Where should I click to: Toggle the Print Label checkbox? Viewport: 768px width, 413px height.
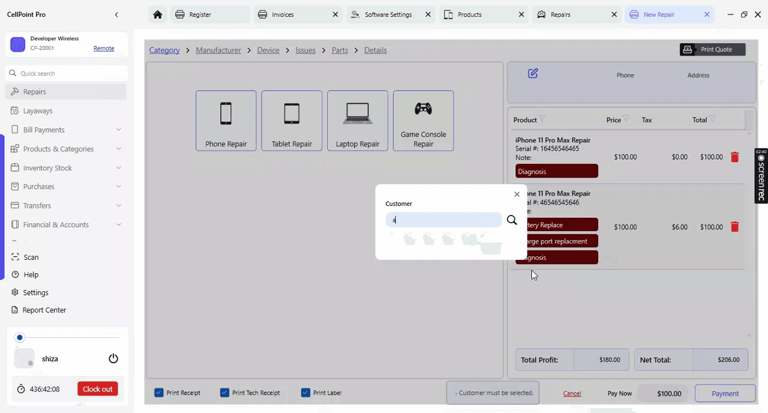coord(305,393)
